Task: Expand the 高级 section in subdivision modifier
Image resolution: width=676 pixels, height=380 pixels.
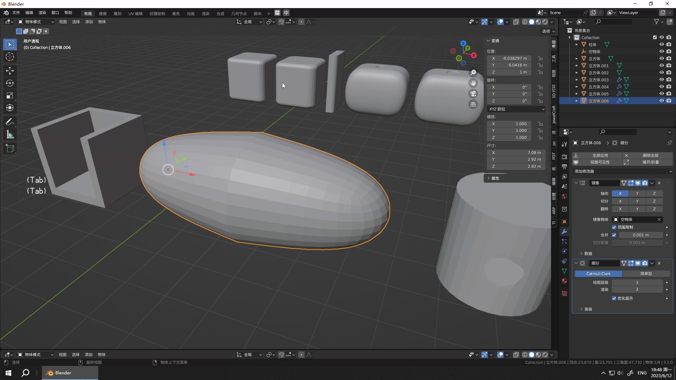Action: pos(588,309)
